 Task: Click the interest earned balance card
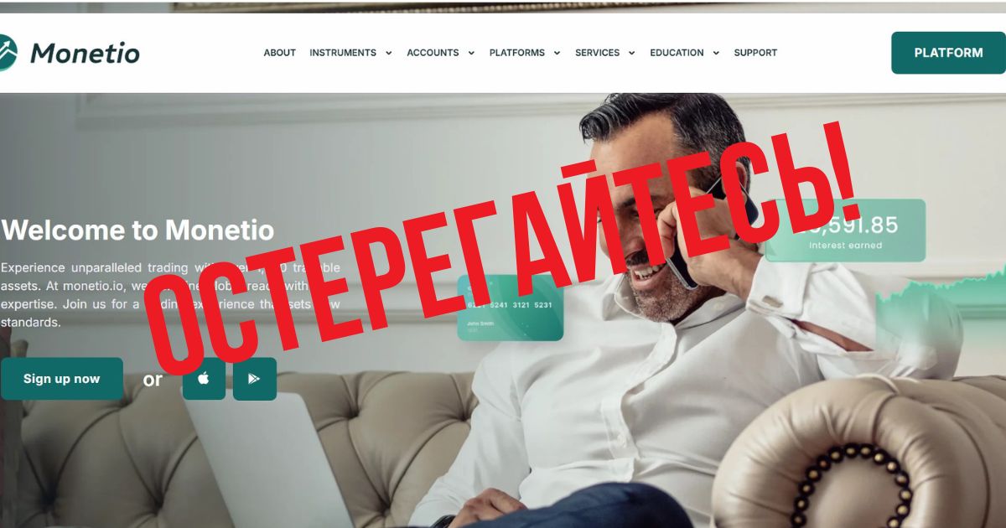coord(845,230)
